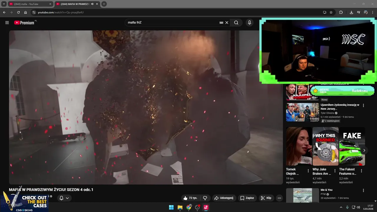
Task: Open browser downloads icon
Action: tap(351, 12)
